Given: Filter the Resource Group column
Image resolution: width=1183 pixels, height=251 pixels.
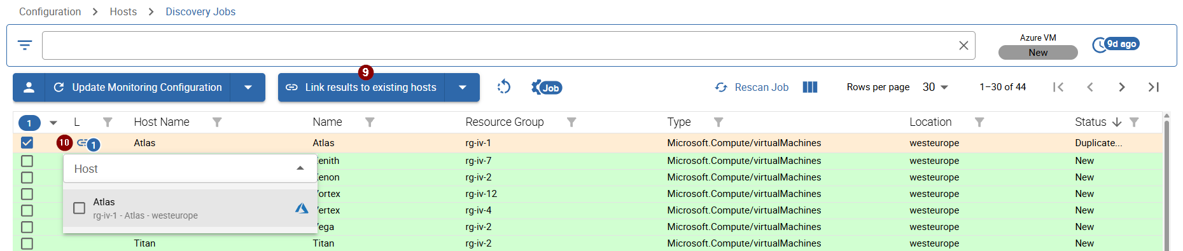Looking at the screenshot, I should (x=571, y=122).
